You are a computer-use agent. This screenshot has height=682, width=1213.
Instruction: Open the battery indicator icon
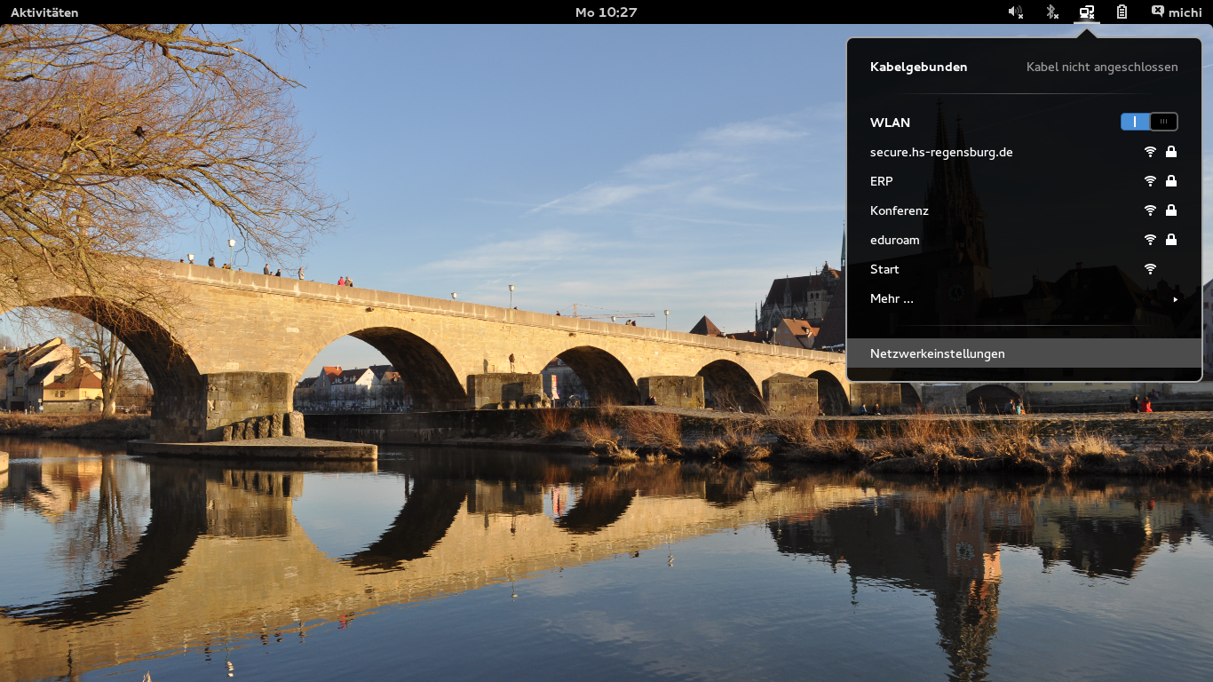[1122, 12]
